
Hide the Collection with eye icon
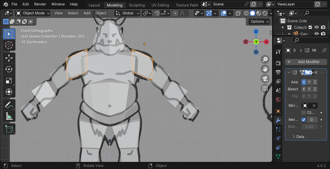point(317,27)
